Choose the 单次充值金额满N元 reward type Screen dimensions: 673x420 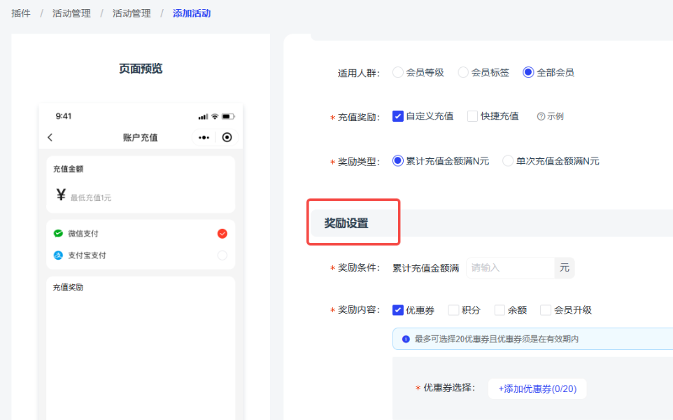pyautogui.click(x=508, y=161)
